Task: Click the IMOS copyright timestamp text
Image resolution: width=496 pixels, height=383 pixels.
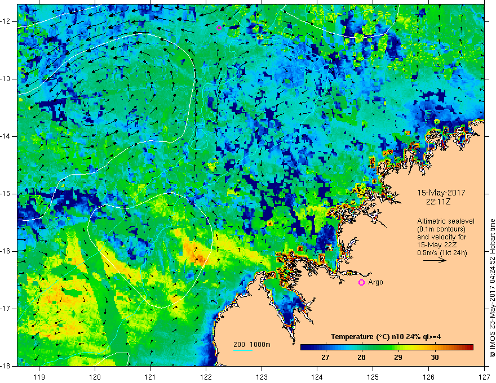Action: tap(492, 288)
